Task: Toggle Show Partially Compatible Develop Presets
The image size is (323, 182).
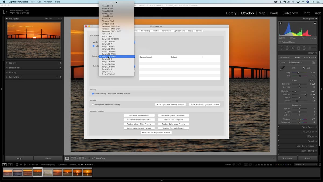Action: pos(93,94)
